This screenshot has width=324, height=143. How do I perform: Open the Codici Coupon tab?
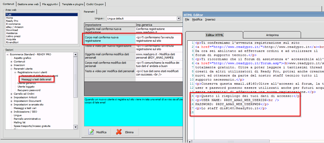tap(95, 4)
